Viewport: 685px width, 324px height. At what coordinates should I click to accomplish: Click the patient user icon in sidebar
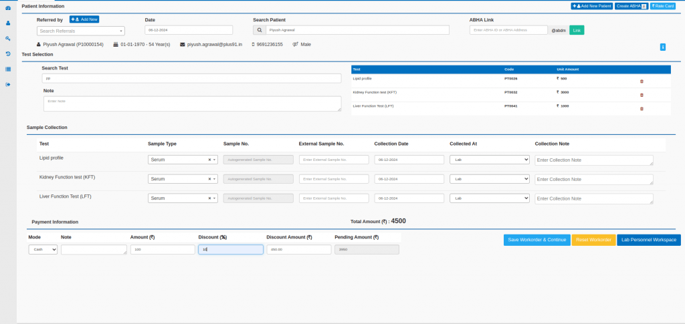point(8,23)
